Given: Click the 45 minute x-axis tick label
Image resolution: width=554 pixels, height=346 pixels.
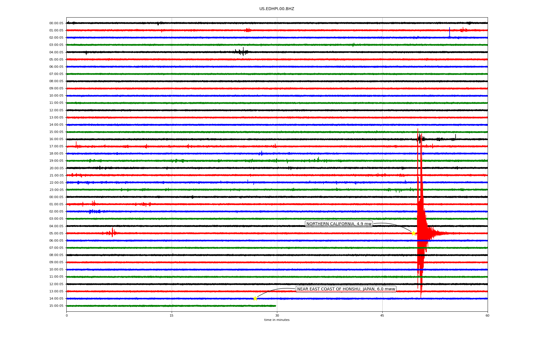Looking at the screenshot, I should coord(382,315).
